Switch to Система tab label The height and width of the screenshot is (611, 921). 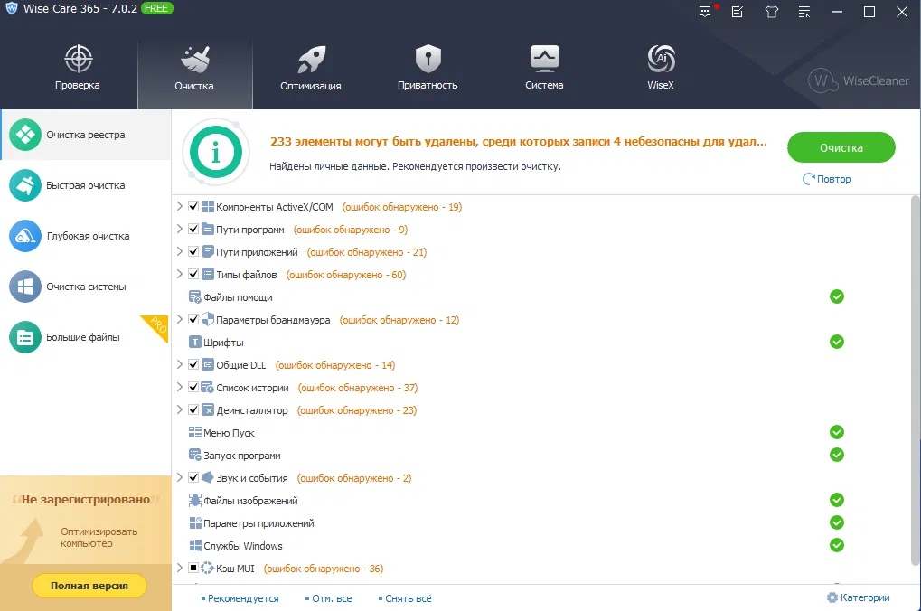pyautogui.click(x=544, y=85)
